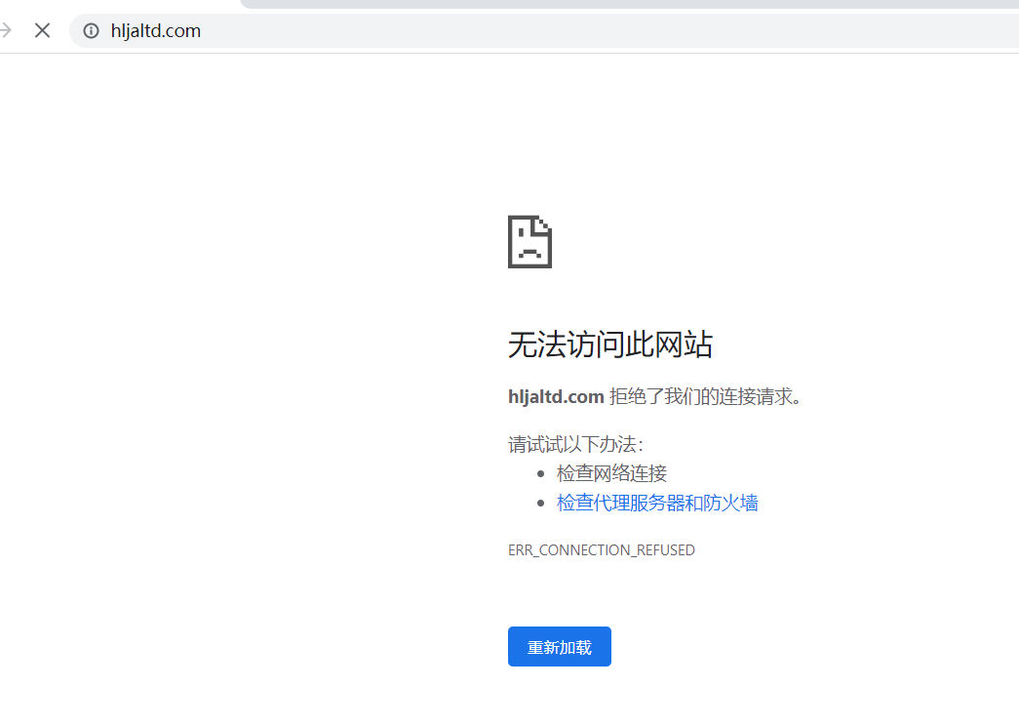
Task: Click the stop loading X button
Action: tap(42, 30)
